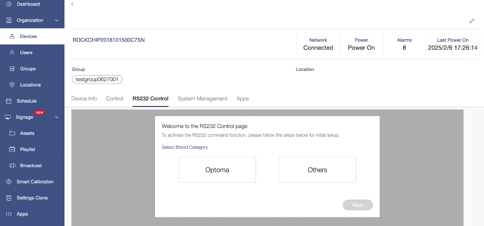The width and height of the screenshot is (484, 226).
Task: Click the Apps dots icon in sidebar
Action: click(9, 214)
